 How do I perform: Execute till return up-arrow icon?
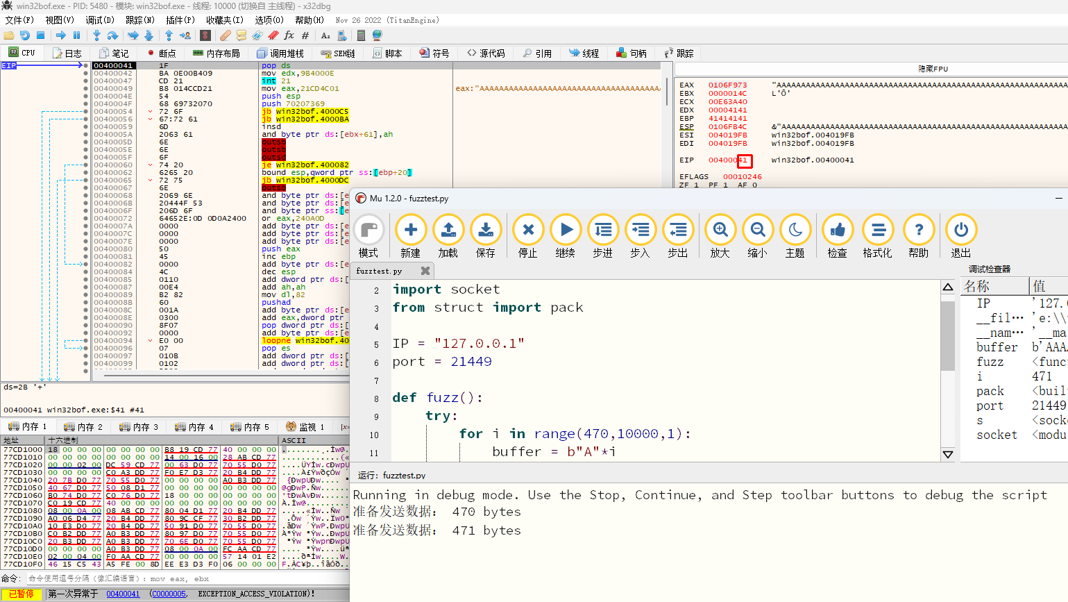169,35
